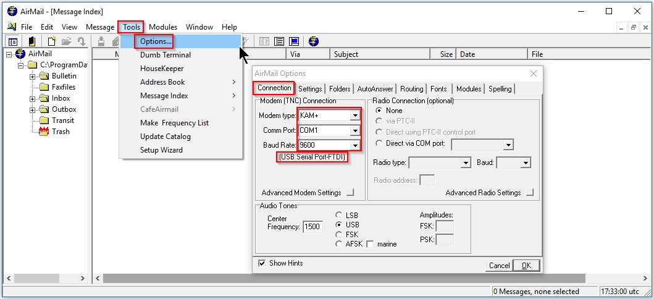Viewport: 654px width, 299px height.
Task: Click the OK button
Action: click(x=526, y=265)
